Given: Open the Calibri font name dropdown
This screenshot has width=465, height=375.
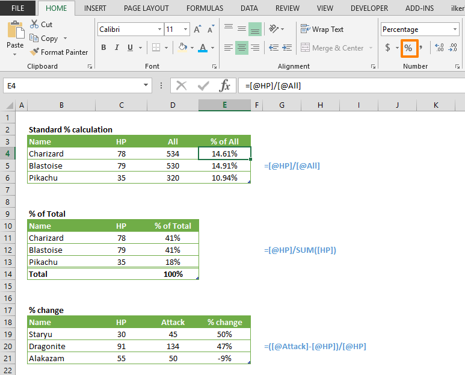Looking at the screenshot, I should [159, 29].
